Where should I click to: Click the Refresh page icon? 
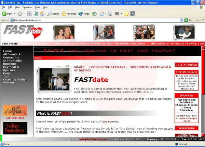point(36,14)
